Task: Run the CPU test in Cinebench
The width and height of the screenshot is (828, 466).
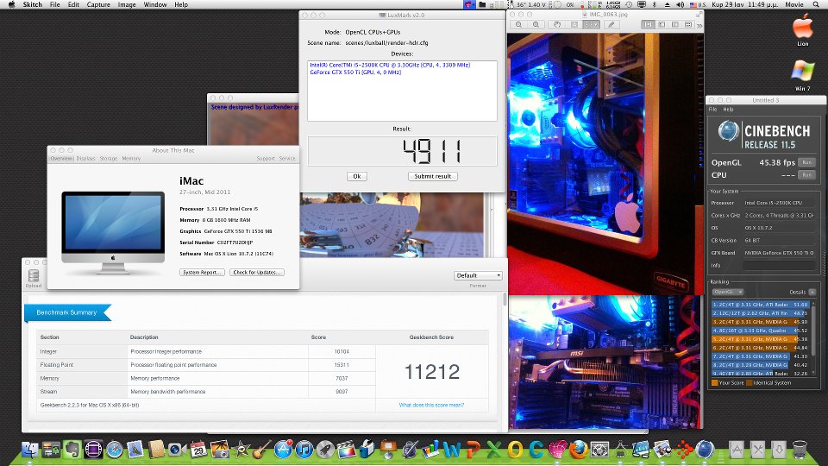Action: [806, 175]
